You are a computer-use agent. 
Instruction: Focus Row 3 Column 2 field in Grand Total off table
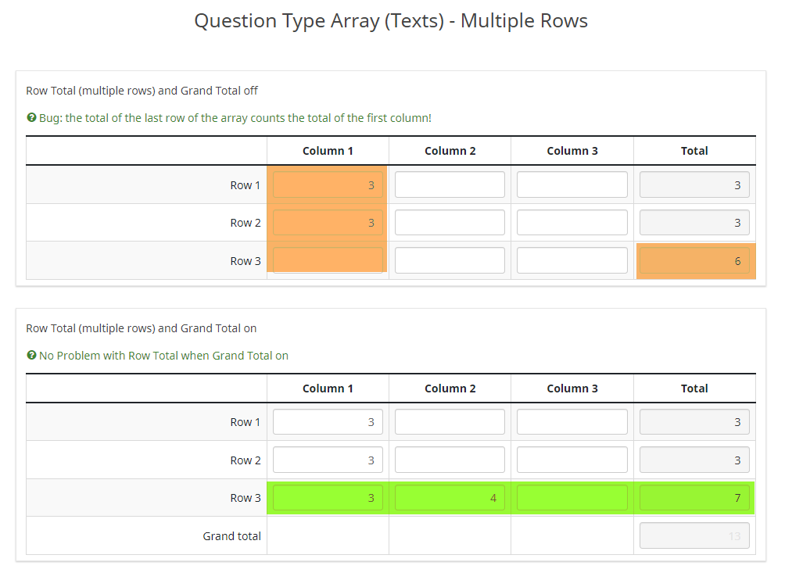(x=450, y=261)
